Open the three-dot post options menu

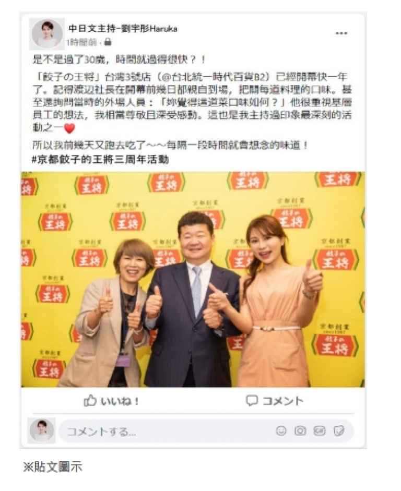(341, 33)
